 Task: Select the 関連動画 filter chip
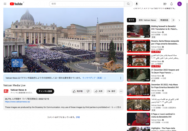click(x=164, y=20)
